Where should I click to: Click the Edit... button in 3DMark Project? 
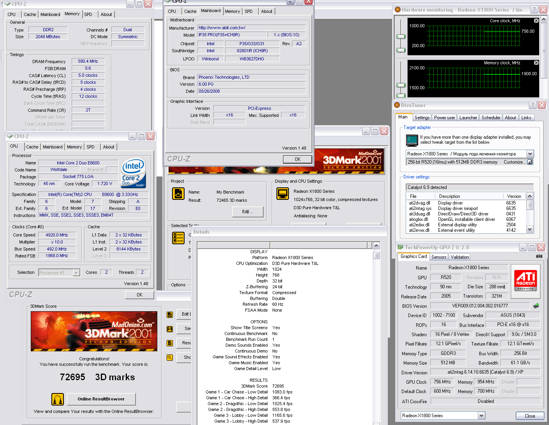tap(248, 212)
